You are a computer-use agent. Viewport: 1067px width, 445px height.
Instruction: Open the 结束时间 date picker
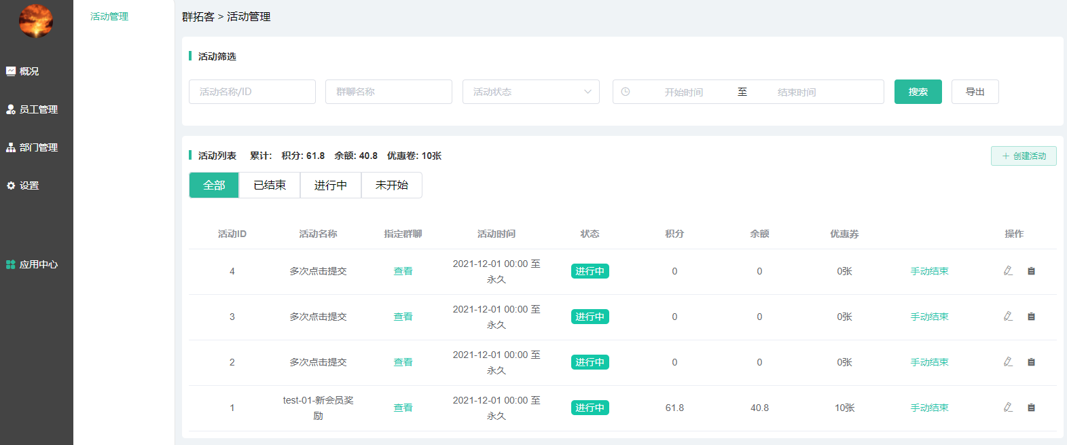point(796,92)
